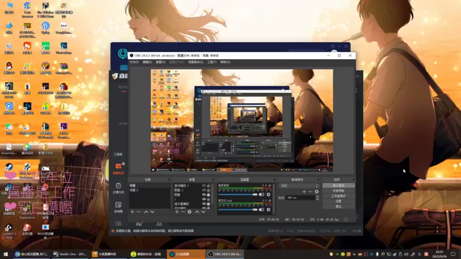
Task: Click the UU加速器 logo in back window
Action: pyautogui.click(x=122, y=54)
